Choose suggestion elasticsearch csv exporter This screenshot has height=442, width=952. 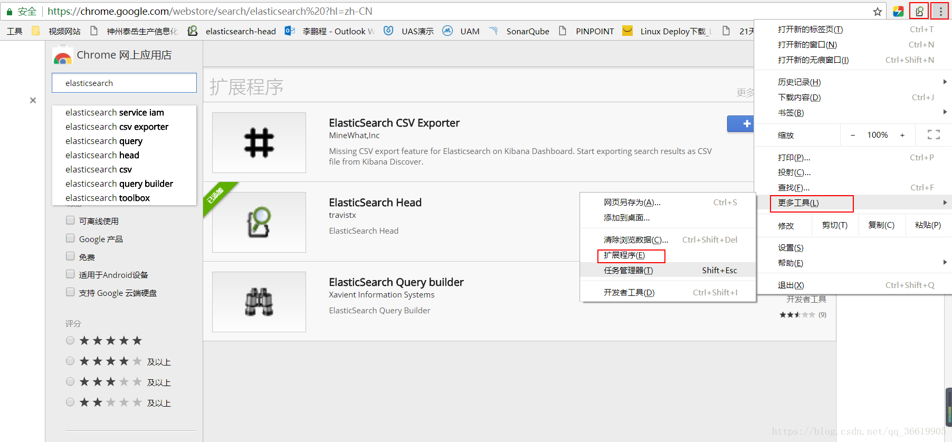pos(124,127)
